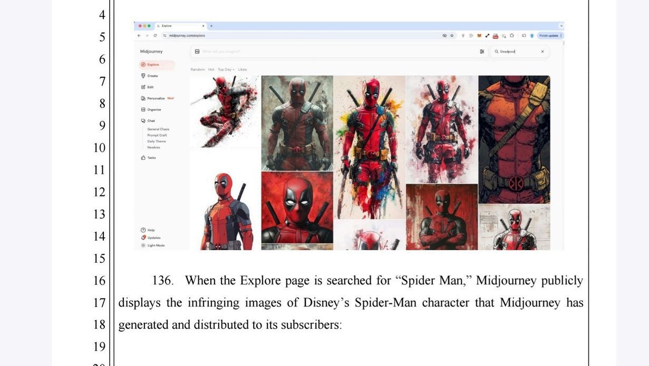This screenshot has height=366, width=649.
Task: Open the browser extensions puzzle icon
Action: point(512,36)
